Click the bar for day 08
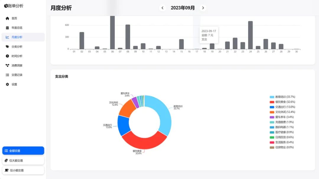This screenshot has height=179, width=319. click(x=128, y=37)
